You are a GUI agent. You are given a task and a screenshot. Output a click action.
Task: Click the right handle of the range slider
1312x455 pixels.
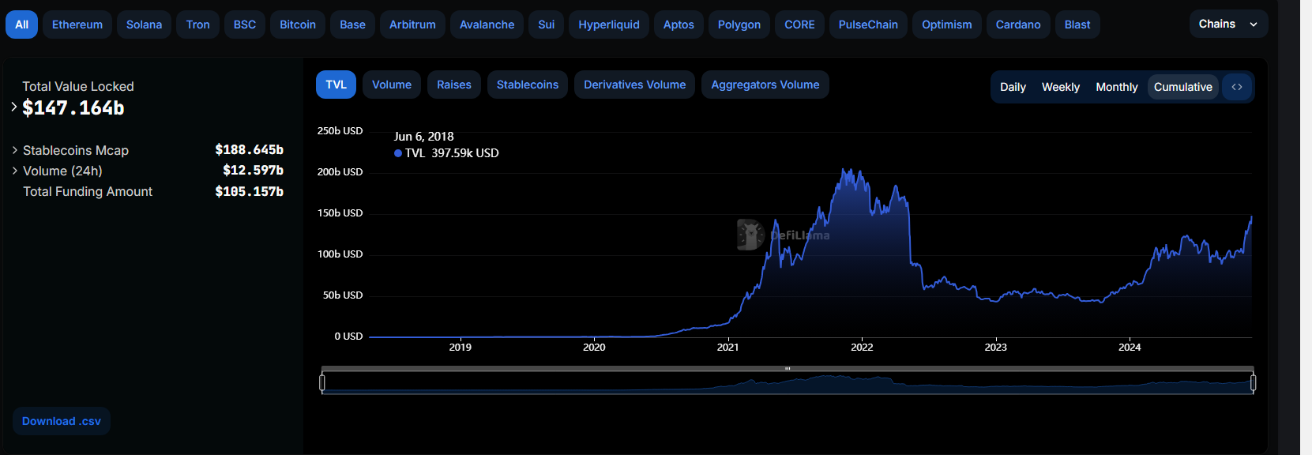pyautogui.click(x=1253, y=383)
